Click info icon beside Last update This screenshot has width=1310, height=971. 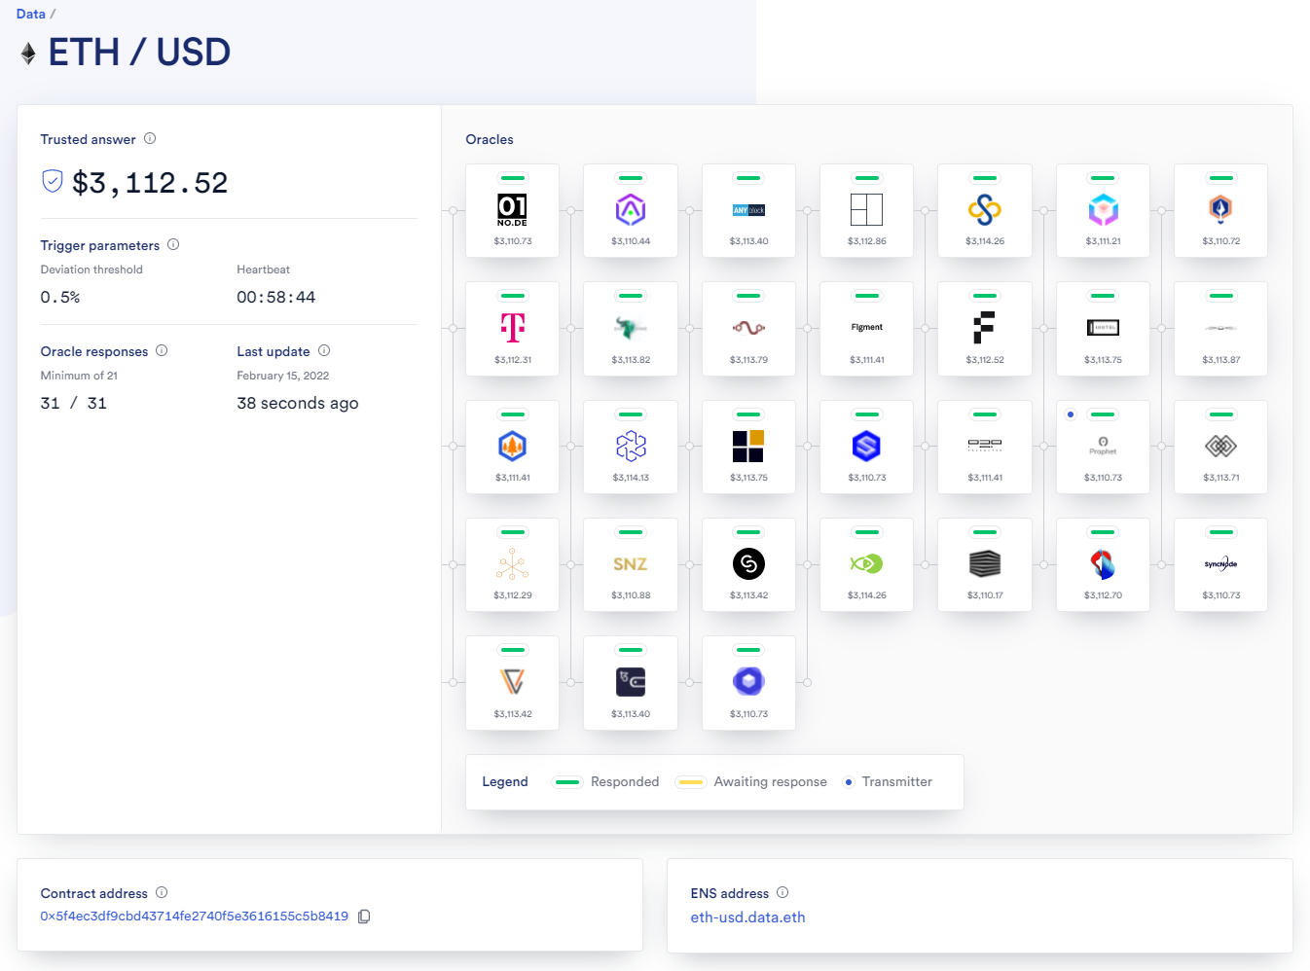tap(324, 350)
